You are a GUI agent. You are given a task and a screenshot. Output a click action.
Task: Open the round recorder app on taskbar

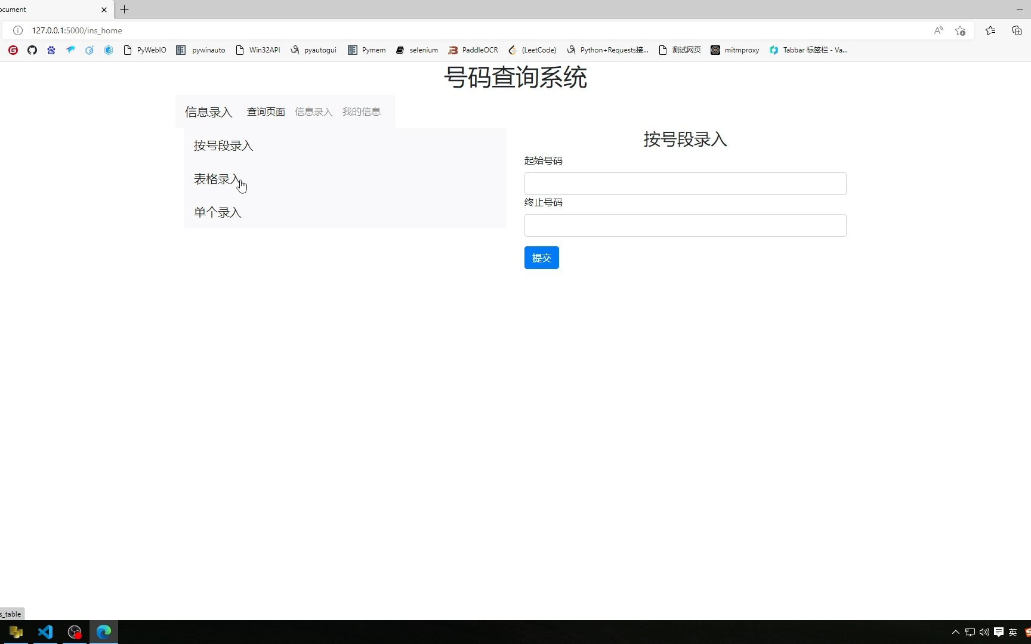coord(75,632)
